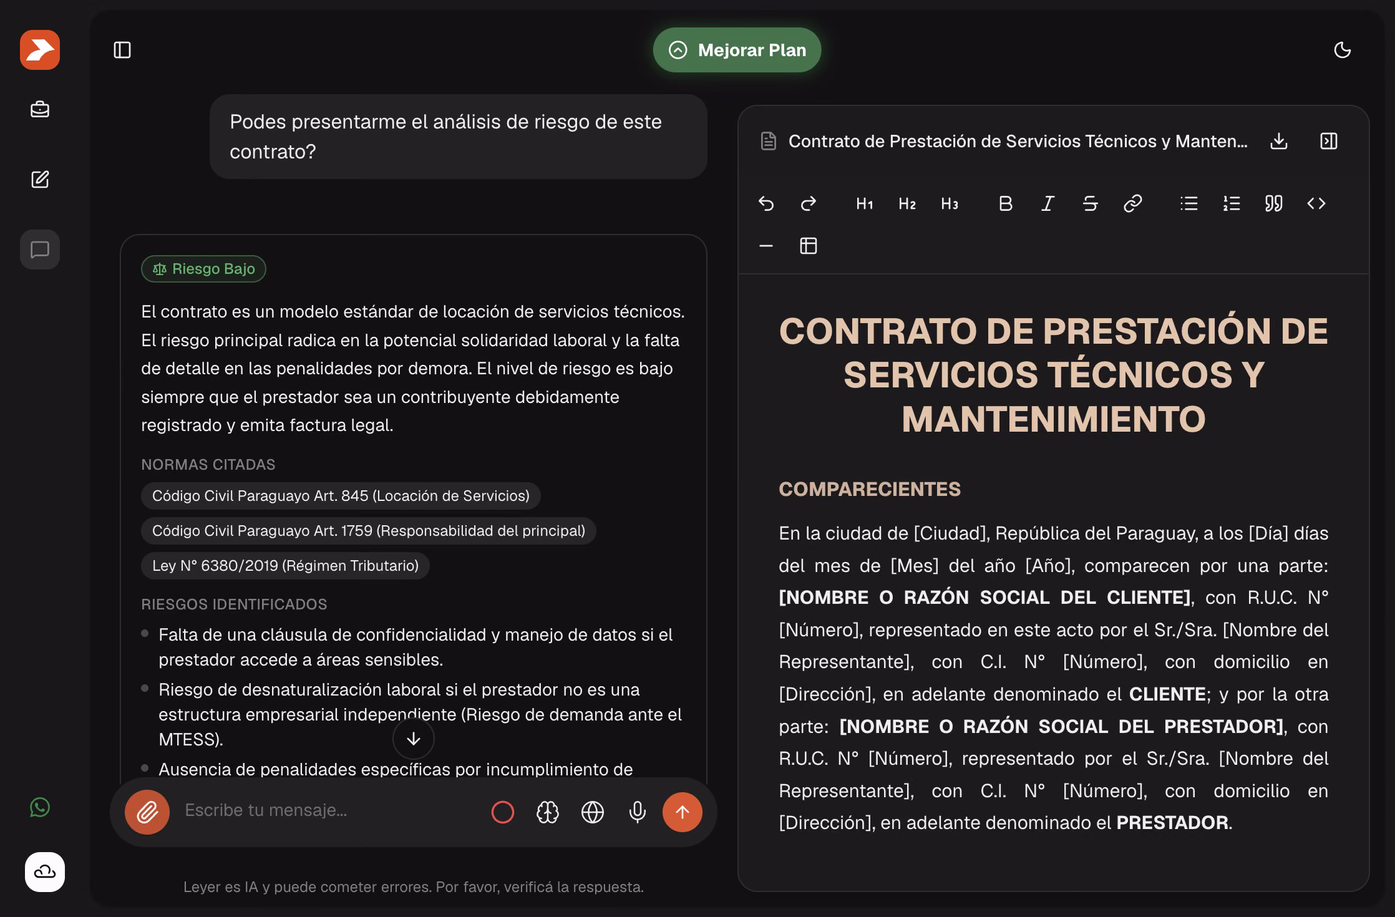1395x917 pixels.
Task: Open the edit/compose sidebar icon
Action: pos(40,180)
